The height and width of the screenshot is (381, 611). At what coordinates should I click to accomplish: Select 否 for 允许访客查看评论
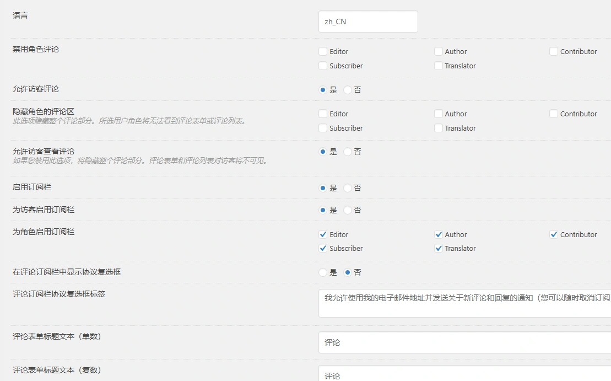tap(347, 151)
